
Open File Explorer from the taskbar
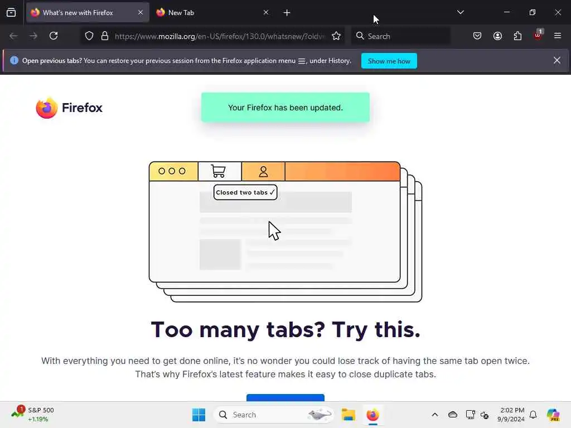point(348,415)
